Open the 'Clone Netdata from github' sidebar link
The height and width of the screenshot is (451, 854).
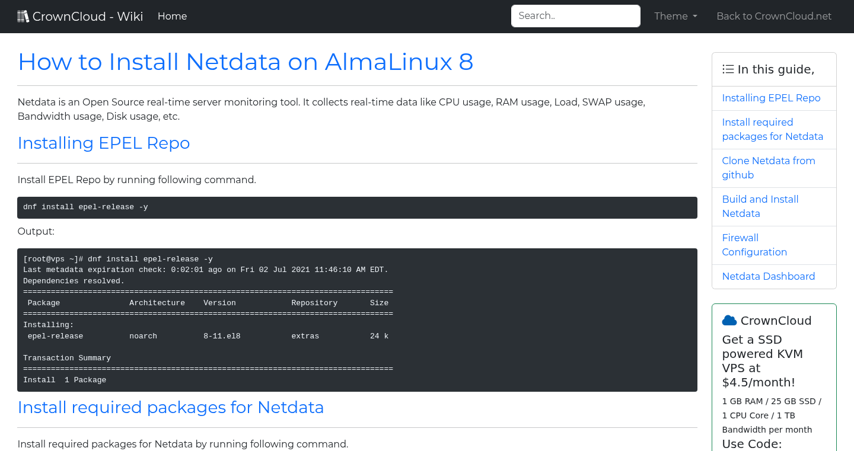[x=769, y=168]
